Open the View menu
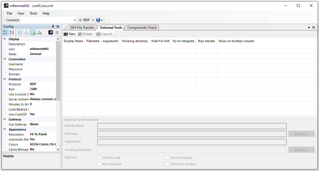This screenshot has width=319, height=171. 21,13
